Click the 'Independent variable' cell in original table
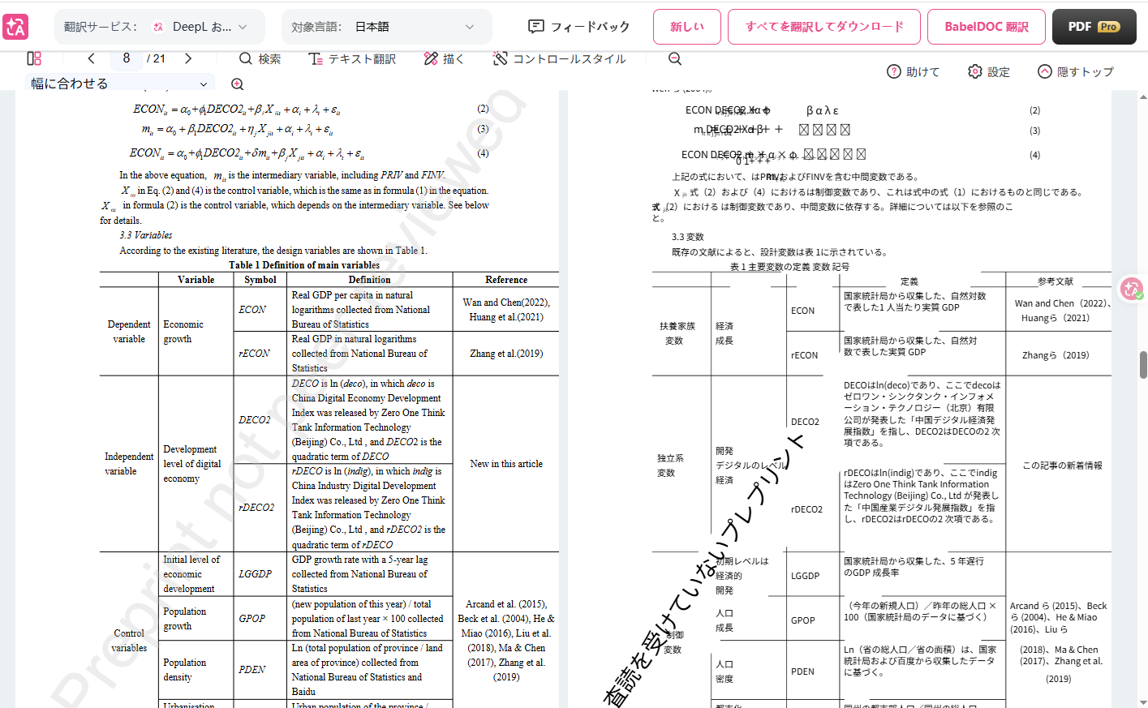The width and height of the screenshot is (1148, 708). [x=129, y=464]
